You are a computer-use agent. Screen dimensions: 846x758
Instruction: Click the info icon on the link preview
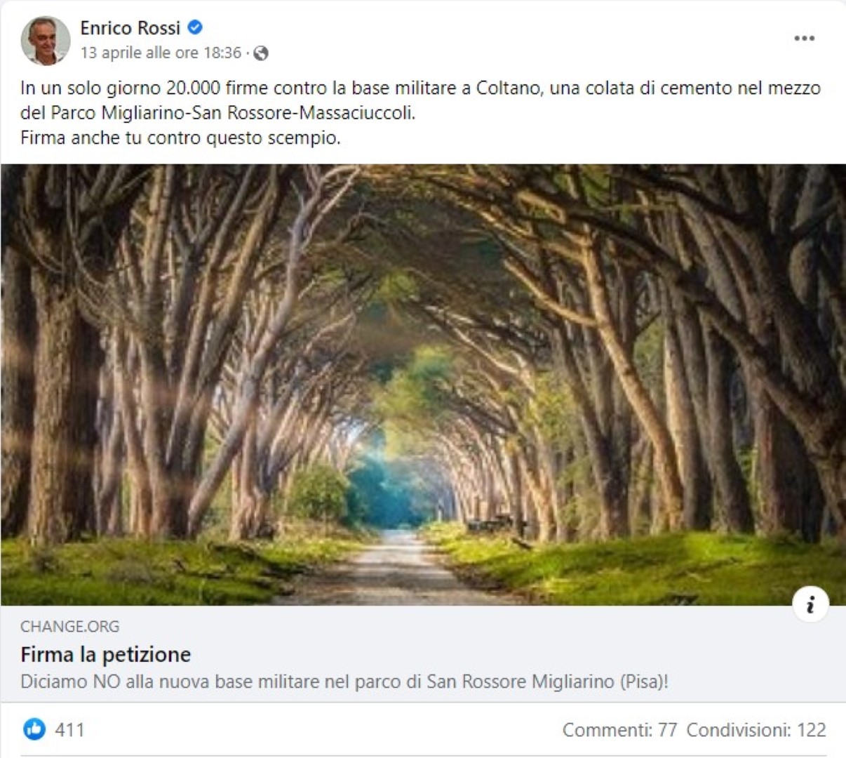(x=810, y=604)
